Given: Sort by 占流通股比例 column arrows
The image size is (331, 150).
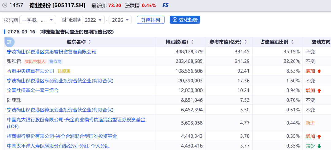Looking at the screenshot, I should [x=292, y=42].
